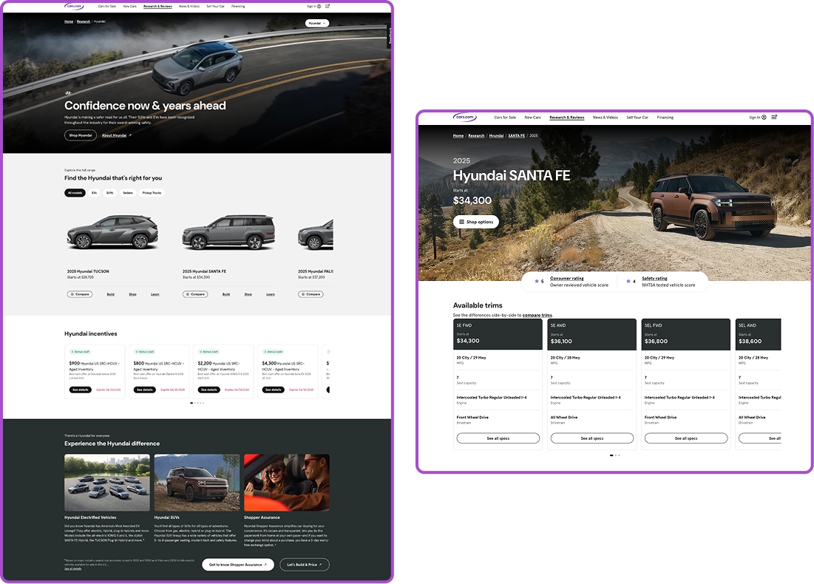Click SE AWD trim header with $36,100
The width and height of the screenshot is (814, 584).
[591, 334]
